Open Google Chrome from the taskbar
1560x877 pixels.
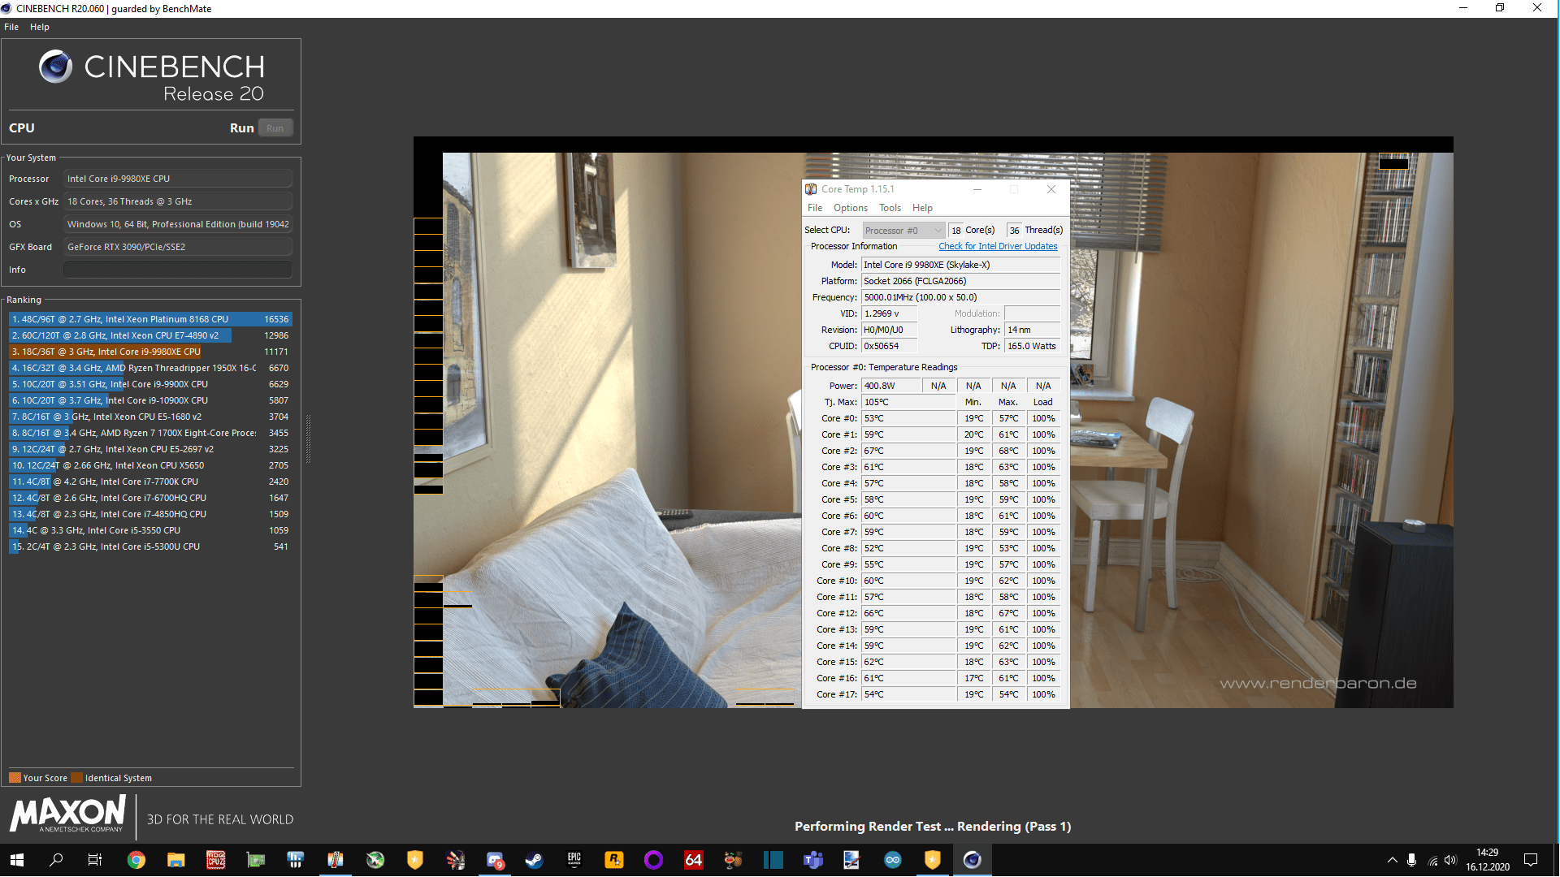(x=136, y=860)
